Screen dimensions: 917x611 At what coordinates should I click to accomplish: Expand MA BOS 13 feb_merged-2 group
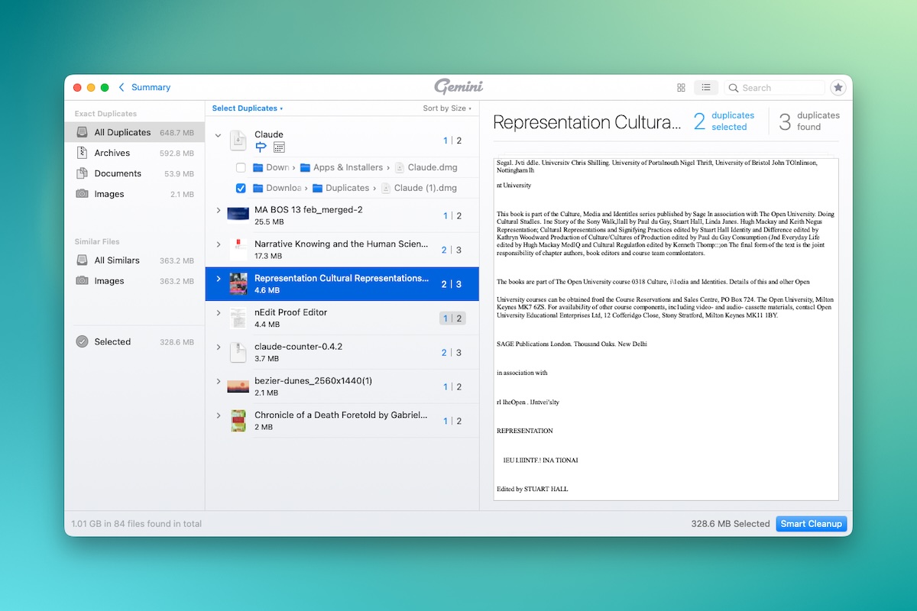click(218, 210)
